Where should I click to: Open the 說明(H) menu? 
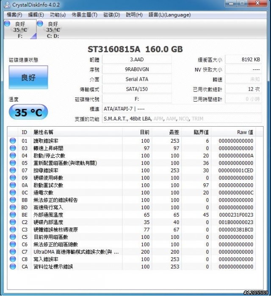click(x=134, y=15)
